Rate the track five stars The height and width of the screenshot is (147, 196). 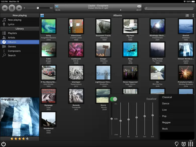[27, 139]
